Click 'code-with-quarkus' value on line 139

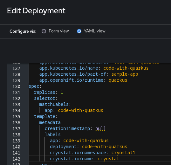pyautogui.click(x=86, y=141)
